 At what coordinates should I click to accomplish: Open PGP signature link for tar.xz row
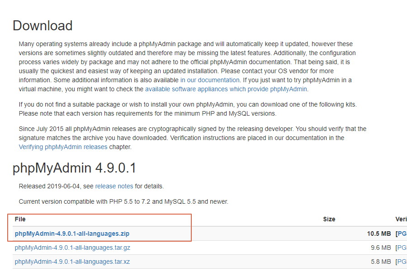402,262
